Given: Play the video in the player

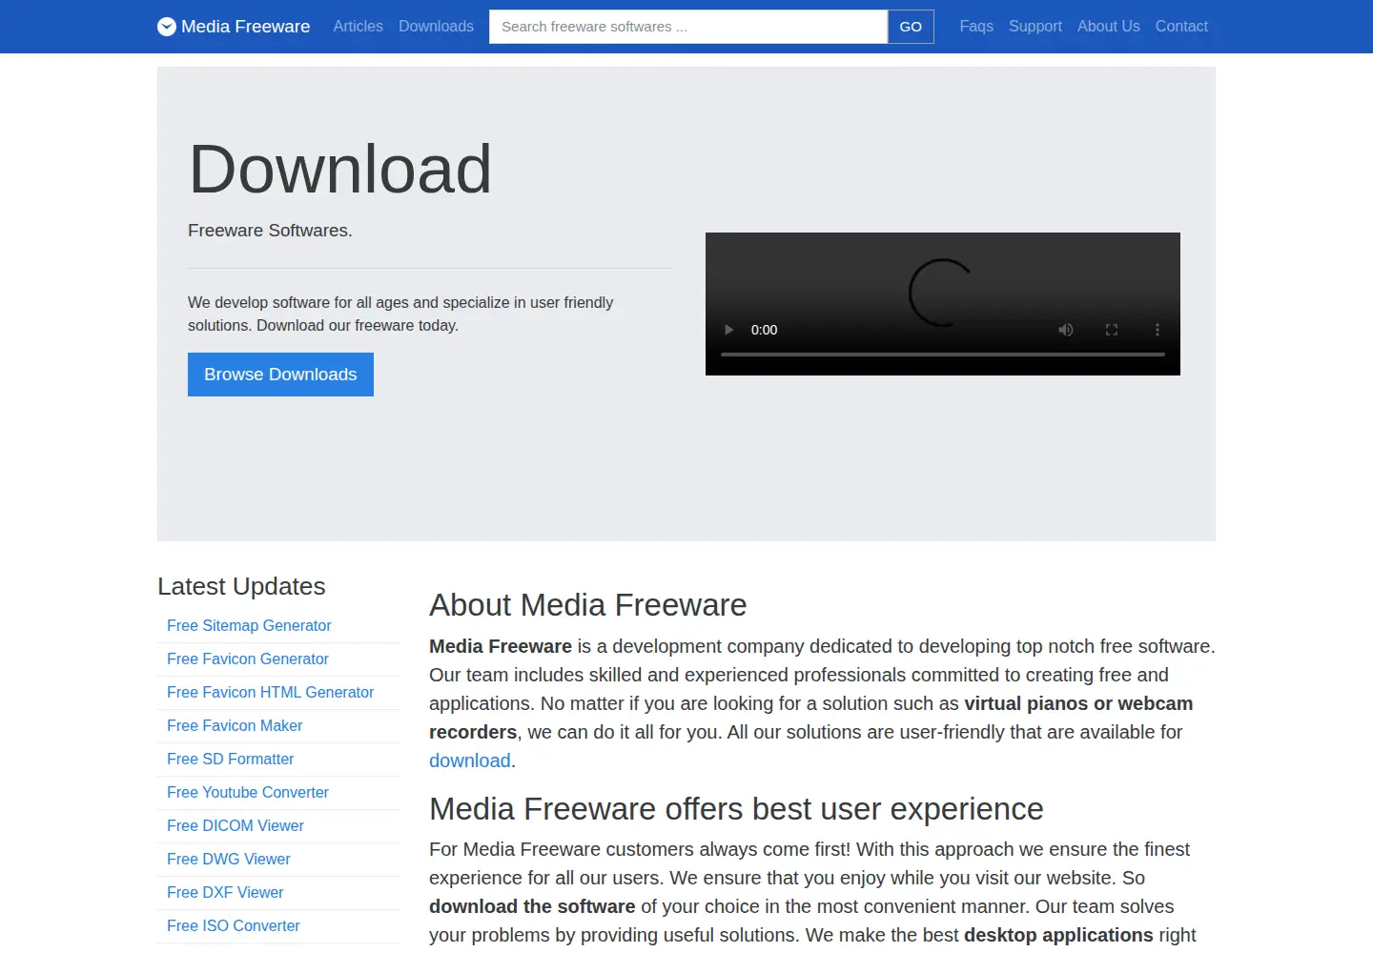Looking at the screenshot, I should click(729, 330).
